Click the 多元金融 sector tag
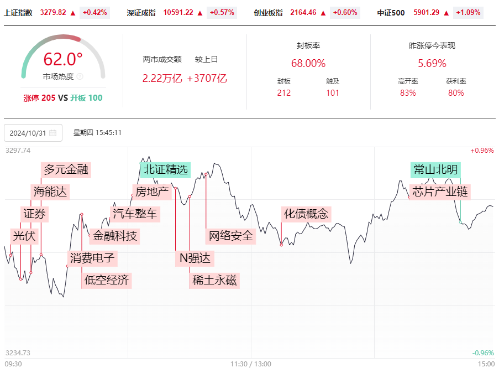The height and width of the screenshot is (378, 499). click(x=66, y=169)
